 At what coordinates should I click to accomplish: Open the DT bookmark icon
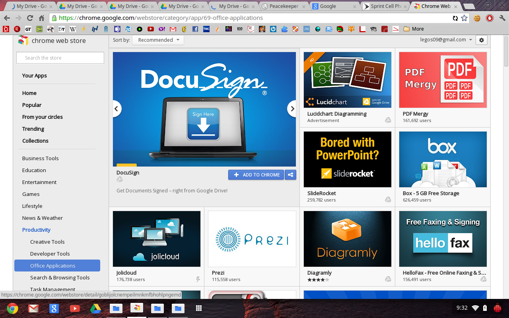click(62, 29)
